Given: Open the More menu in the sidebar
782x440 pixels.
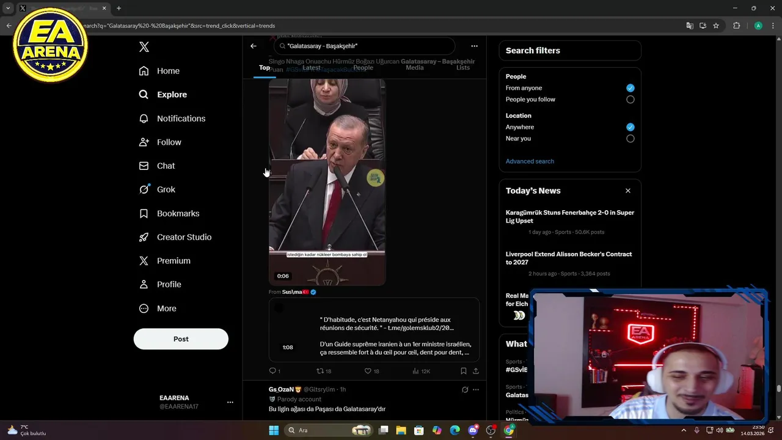Looking at the screenshot, I should click(x=157, y=309).
